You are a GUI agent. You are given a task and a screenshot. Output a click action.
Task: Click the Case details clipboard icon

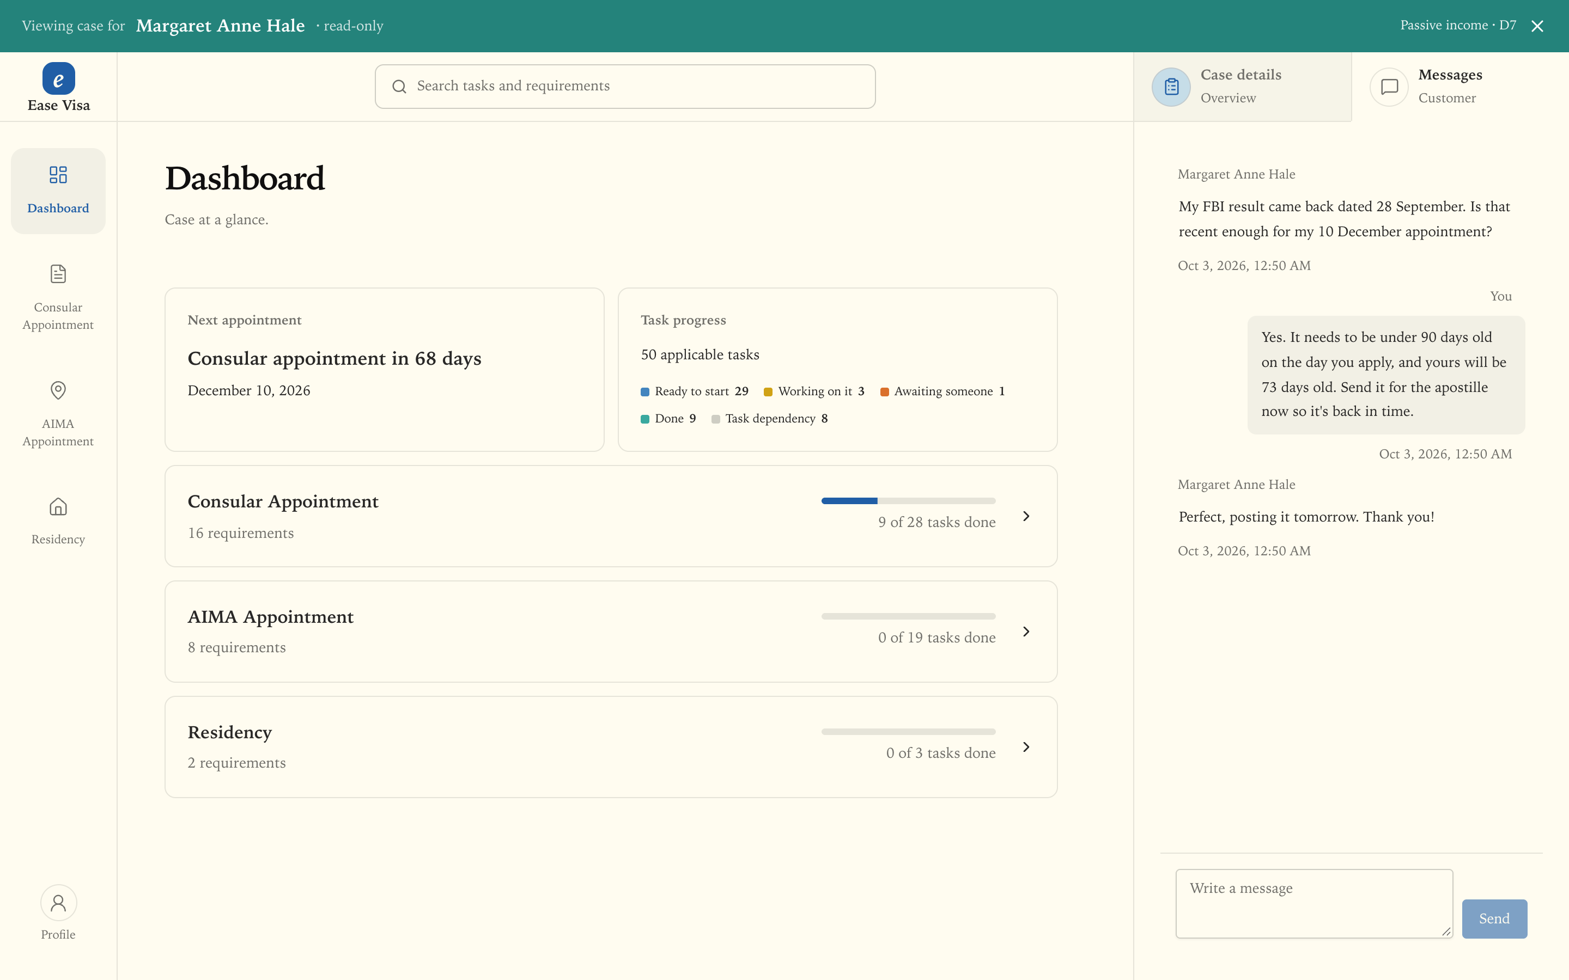click(x=1171, y=87)
